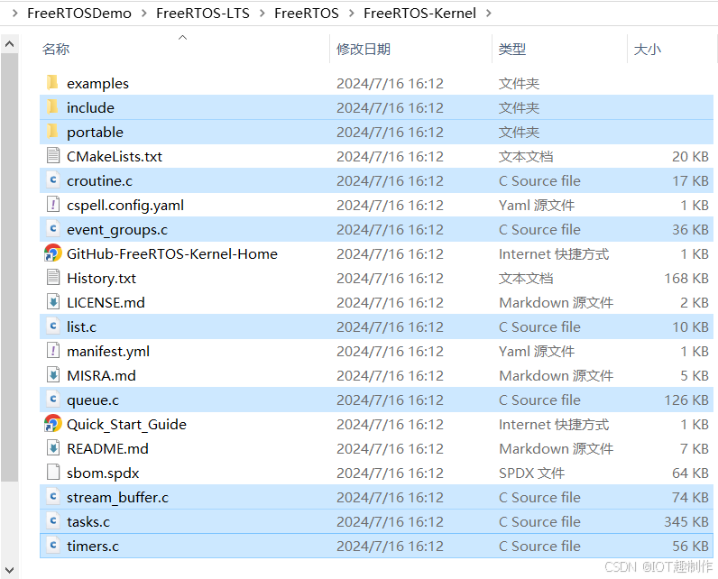The height and width of the screenshot is (579, 718).
Task: Select README.md file name
Action: tap(107, 448)
